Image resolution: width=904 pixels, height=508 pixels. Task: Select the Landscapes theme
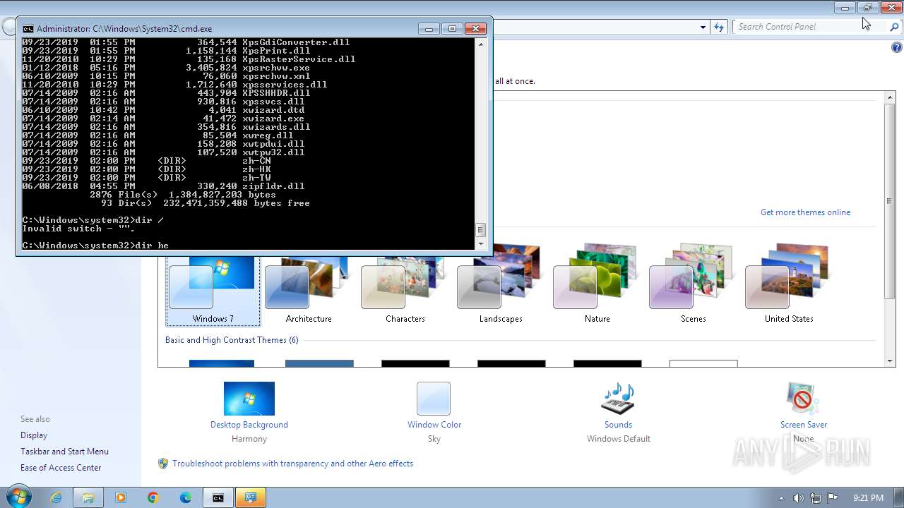point(501,284)
